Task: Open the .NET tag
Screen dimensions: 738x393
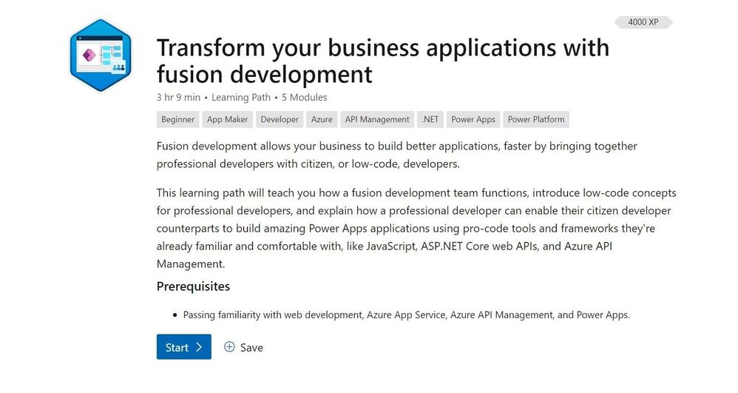Action: point(430,119)
